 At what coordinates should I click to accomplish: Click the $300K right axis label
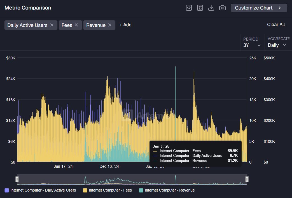click(269, 100)
